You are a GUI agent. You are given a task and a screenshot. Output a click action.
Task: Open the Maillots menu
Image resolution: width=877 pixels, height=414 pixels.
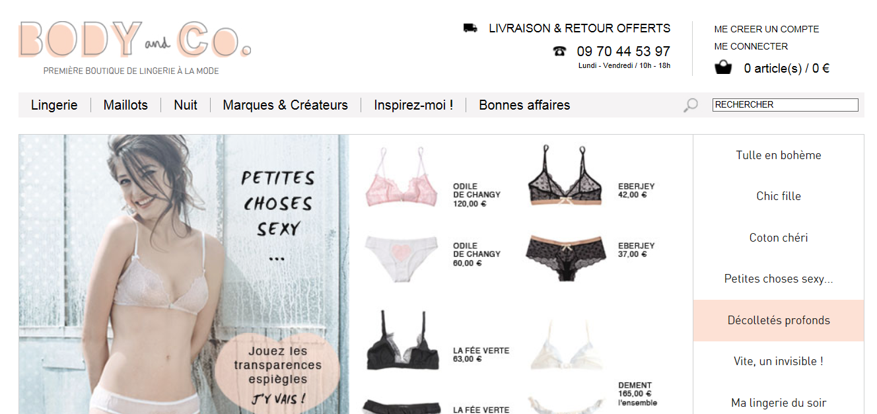pyautogui.click(x=125, y=105)
